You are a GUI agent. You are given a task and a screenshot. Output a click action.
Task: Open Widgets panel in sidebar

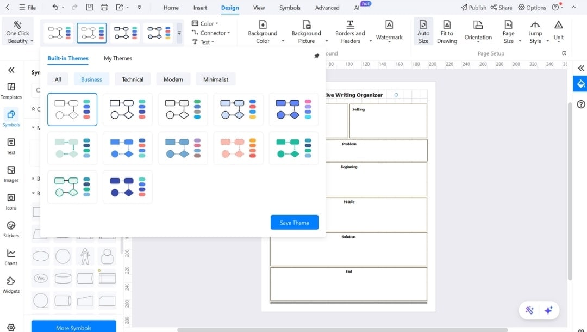(x=11, y=285)
